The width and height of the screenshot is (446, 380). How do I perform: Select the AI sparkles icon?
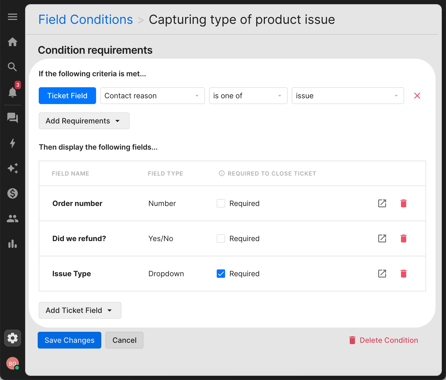12,168
